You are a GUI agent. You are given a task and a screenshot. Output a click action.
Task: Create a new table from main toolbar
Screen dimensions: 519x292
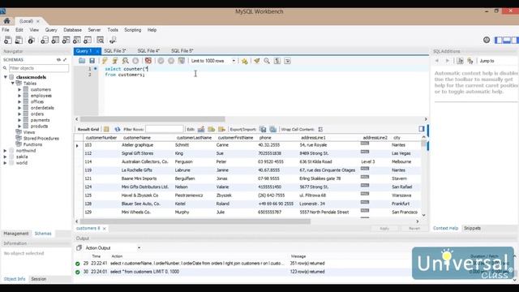tap(55, 40)
